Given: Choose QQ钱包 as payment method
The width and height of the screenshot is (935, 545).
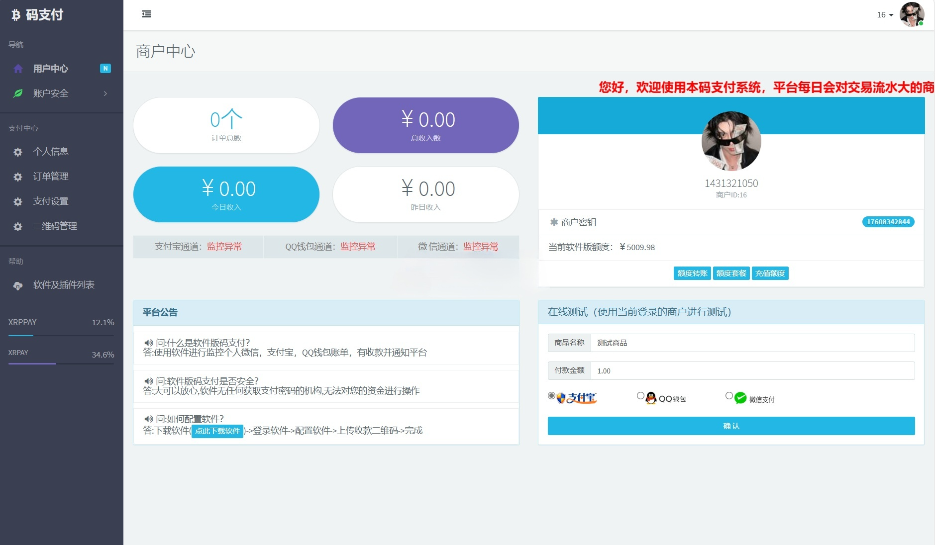Looking at the screenshot, I should pyautogui.click(x=641, y=395).
